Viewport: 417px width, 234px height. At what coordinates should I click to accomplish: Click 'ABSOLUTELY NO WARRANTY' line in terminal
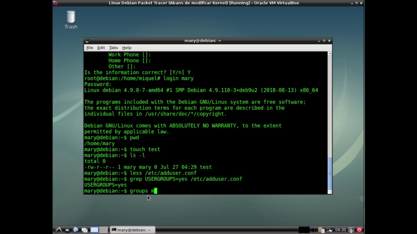183,126
